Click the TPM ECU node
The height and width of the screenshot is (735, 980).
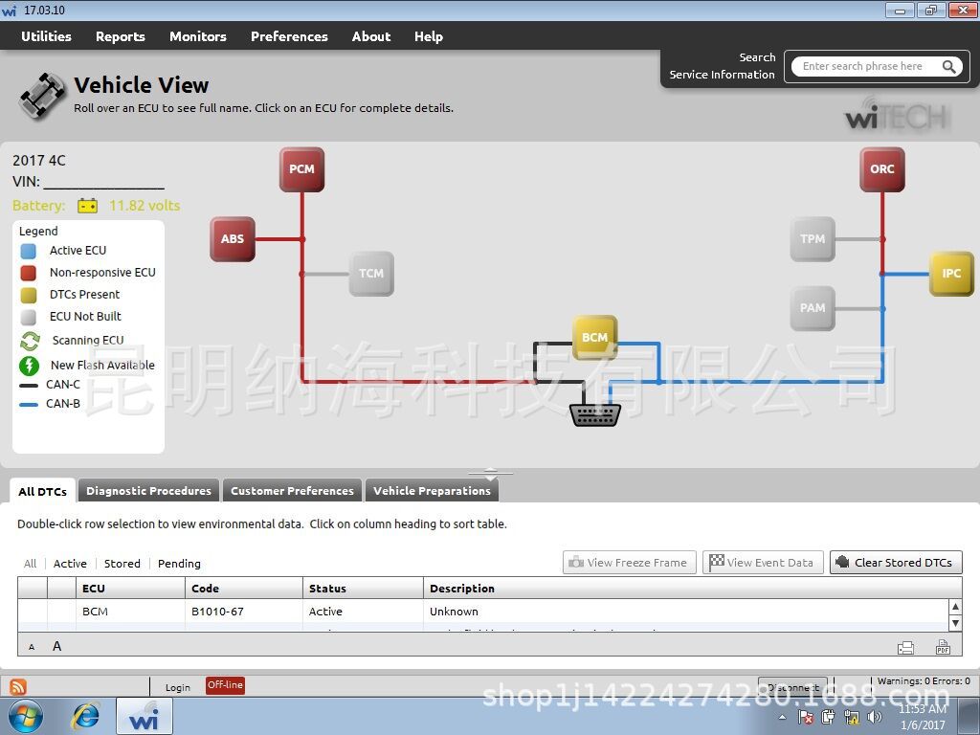tap(813, 238)
